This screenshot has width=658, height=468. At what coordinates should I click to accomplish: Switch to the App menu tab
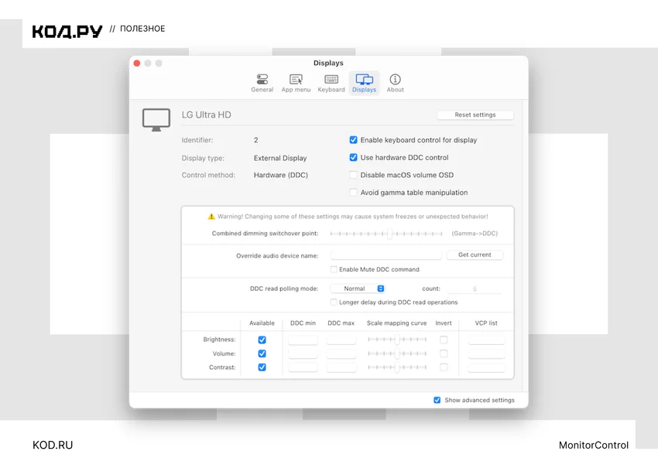(x=296, y=83)
